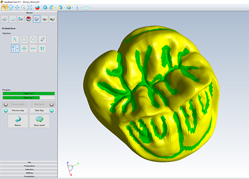
Task: Select the polygon selection tool
Action: click(33, 39)
